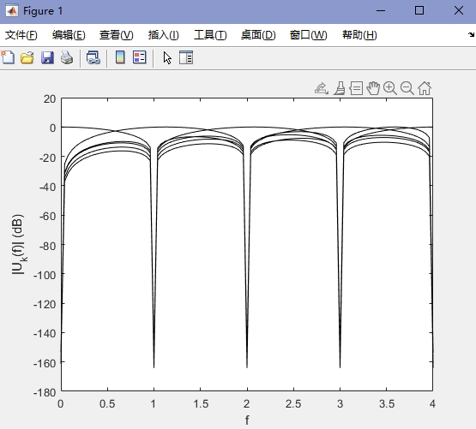Toggle the Edit Plot arrow tool
This screenshot has height=429, width=476.
pos(167,57)
